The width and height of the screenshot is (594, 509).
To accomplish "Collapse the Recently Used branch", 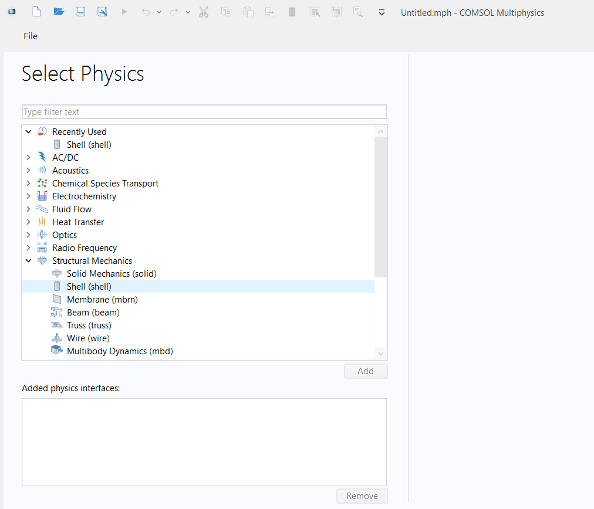I will click(28, 132).
